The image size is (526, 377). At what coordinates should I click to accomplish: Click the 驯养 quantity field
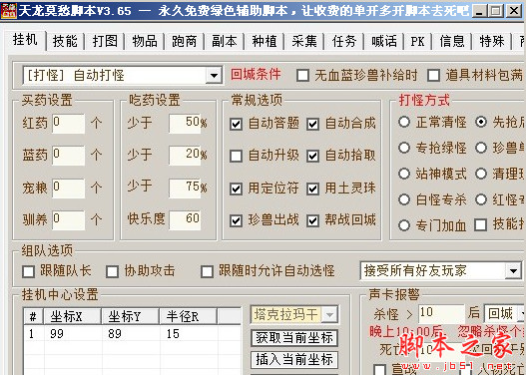(69, 219)
